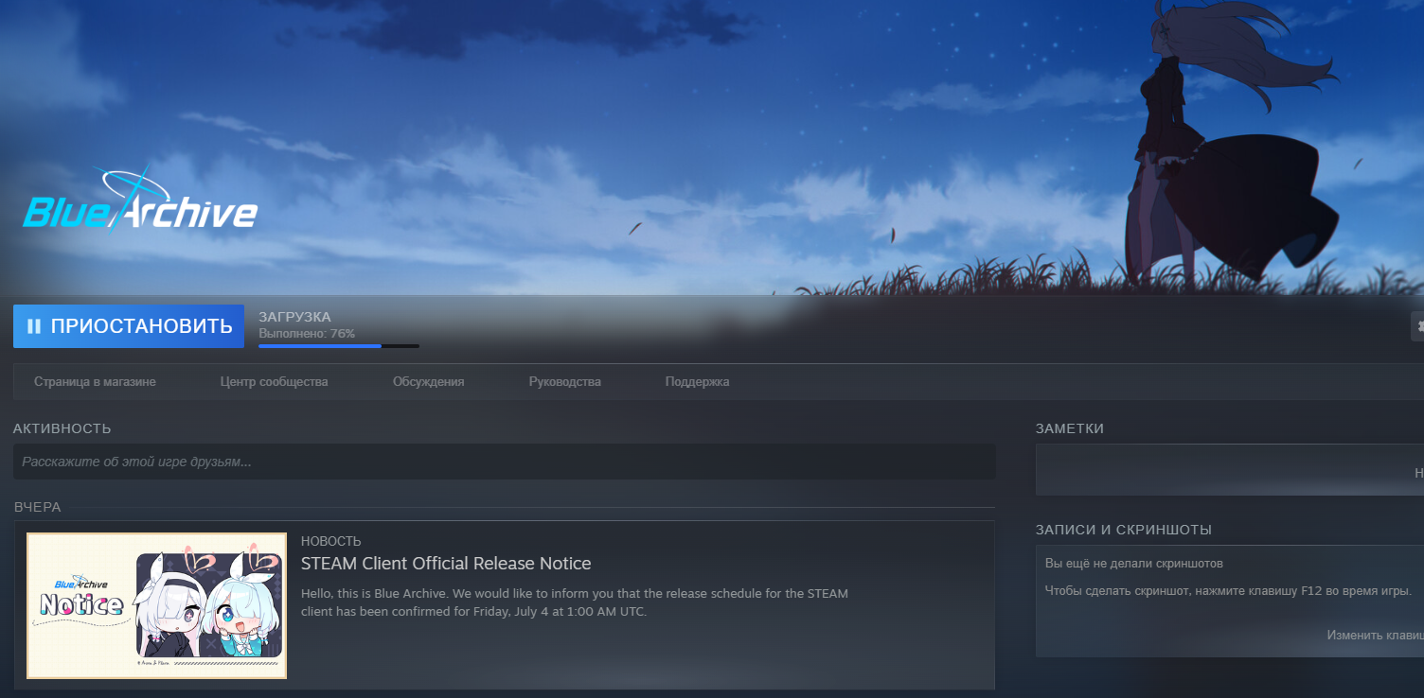Click the ЗАМЕТКИ section header

click(1070, 428)
